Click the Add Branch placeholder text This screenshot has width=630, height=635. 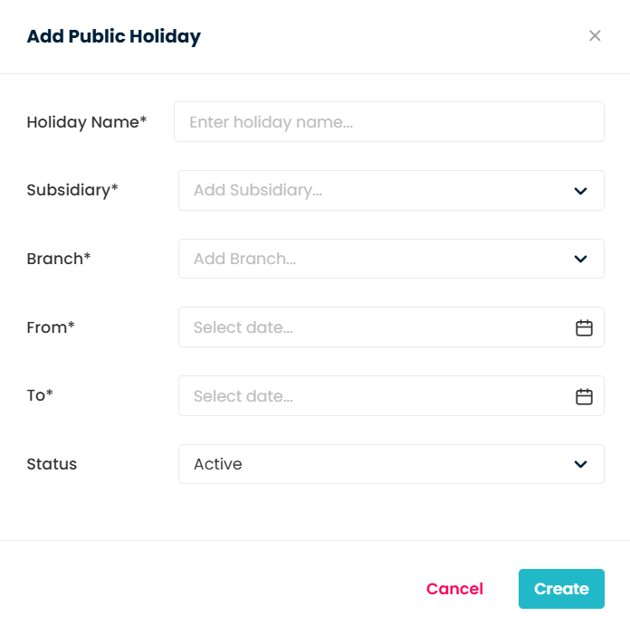244,259
